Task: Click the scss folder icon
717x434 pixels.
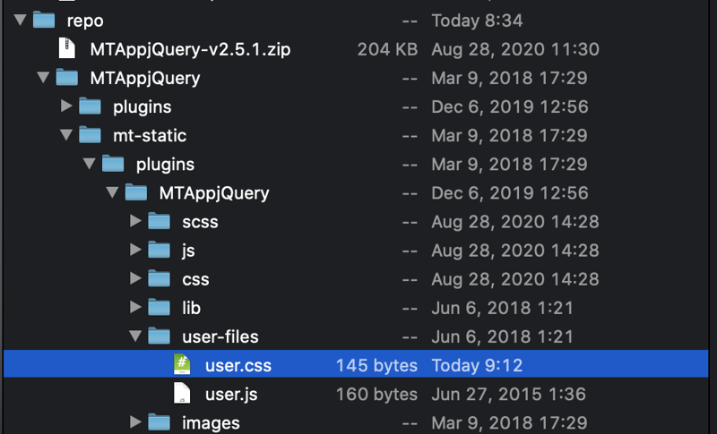Action: pos(159,221)
